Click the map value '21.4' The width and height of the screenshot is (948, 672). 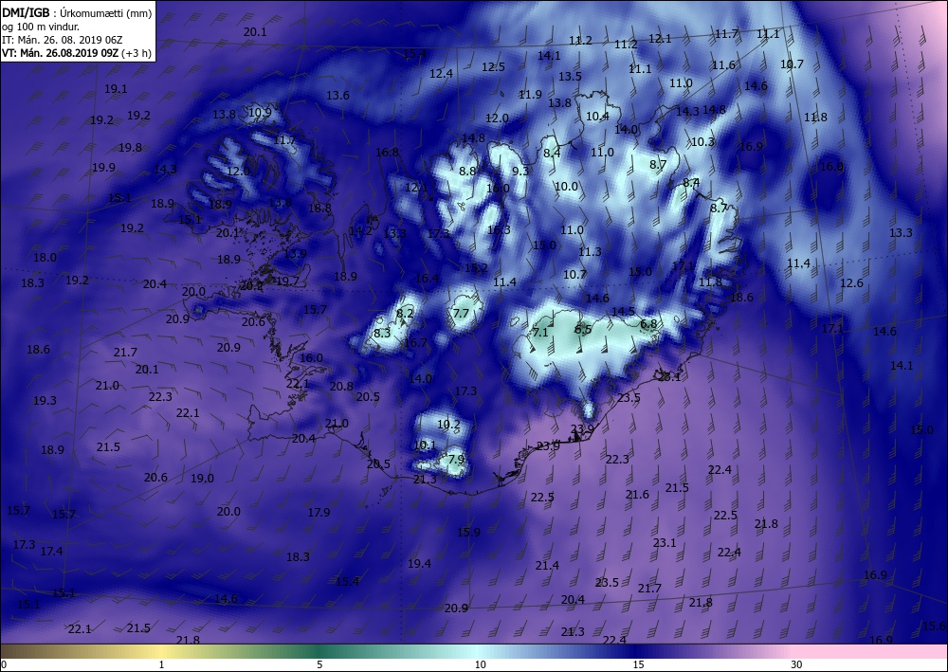pos(547,566)
